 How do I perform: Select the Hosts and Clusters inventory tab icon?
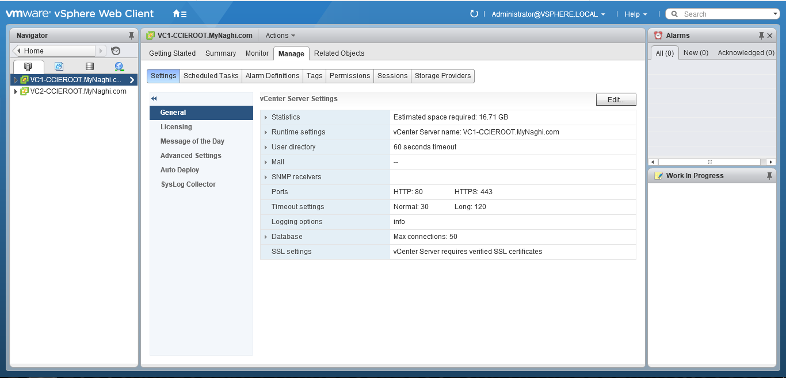point(28,67)
